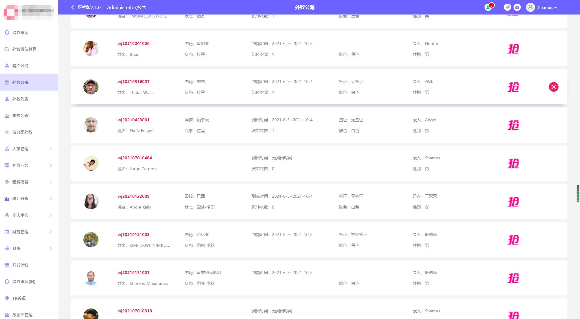Select 外教列表 from the sidebar
The height and width of the screenshot is (319, 580).
point(20,99)
